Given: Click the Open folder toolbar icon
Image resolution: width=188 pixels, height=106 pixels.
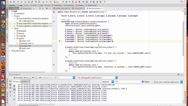Looking at the screenshot, I should point(7,2).
